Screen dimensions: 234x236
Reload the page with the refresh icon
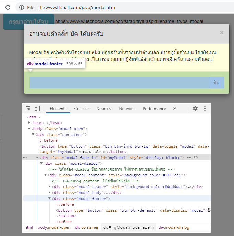(x=8, y=7)
